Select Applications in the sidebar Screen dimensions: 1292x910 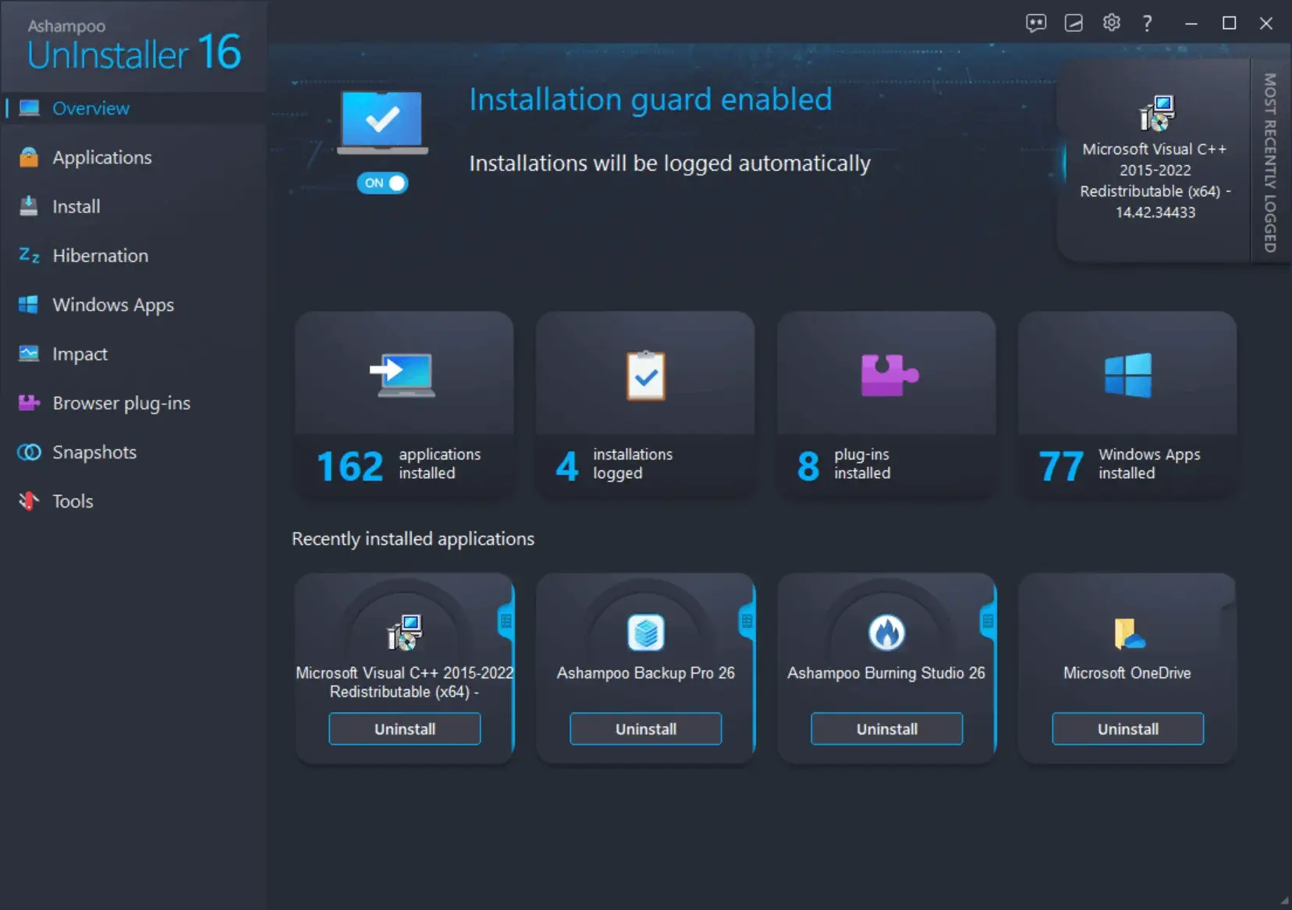tap(101, 158)
